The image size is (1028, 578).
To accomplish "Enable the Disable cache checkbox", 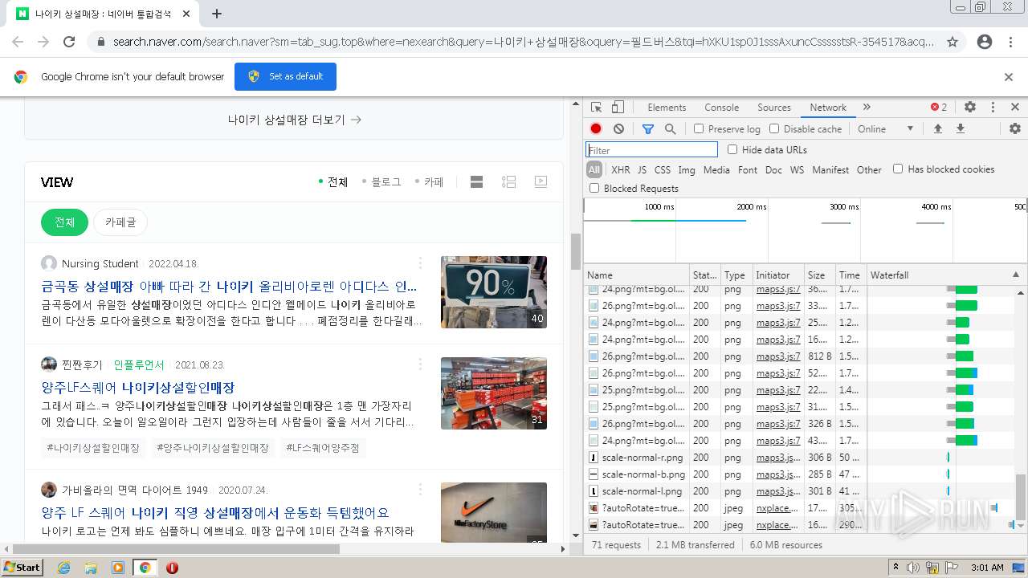I will (x=774, y=128).
